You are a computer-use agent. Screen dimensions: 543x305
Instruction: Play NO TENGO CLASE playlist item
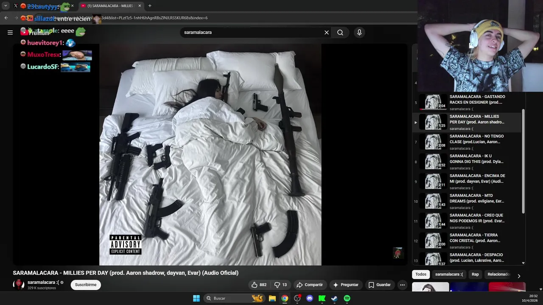(x=467, y=142)
